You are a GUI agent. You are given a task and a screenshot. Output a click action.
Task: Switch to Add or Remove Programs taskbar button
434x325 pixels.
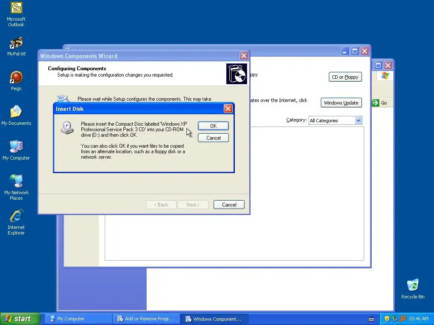(146, 319)
